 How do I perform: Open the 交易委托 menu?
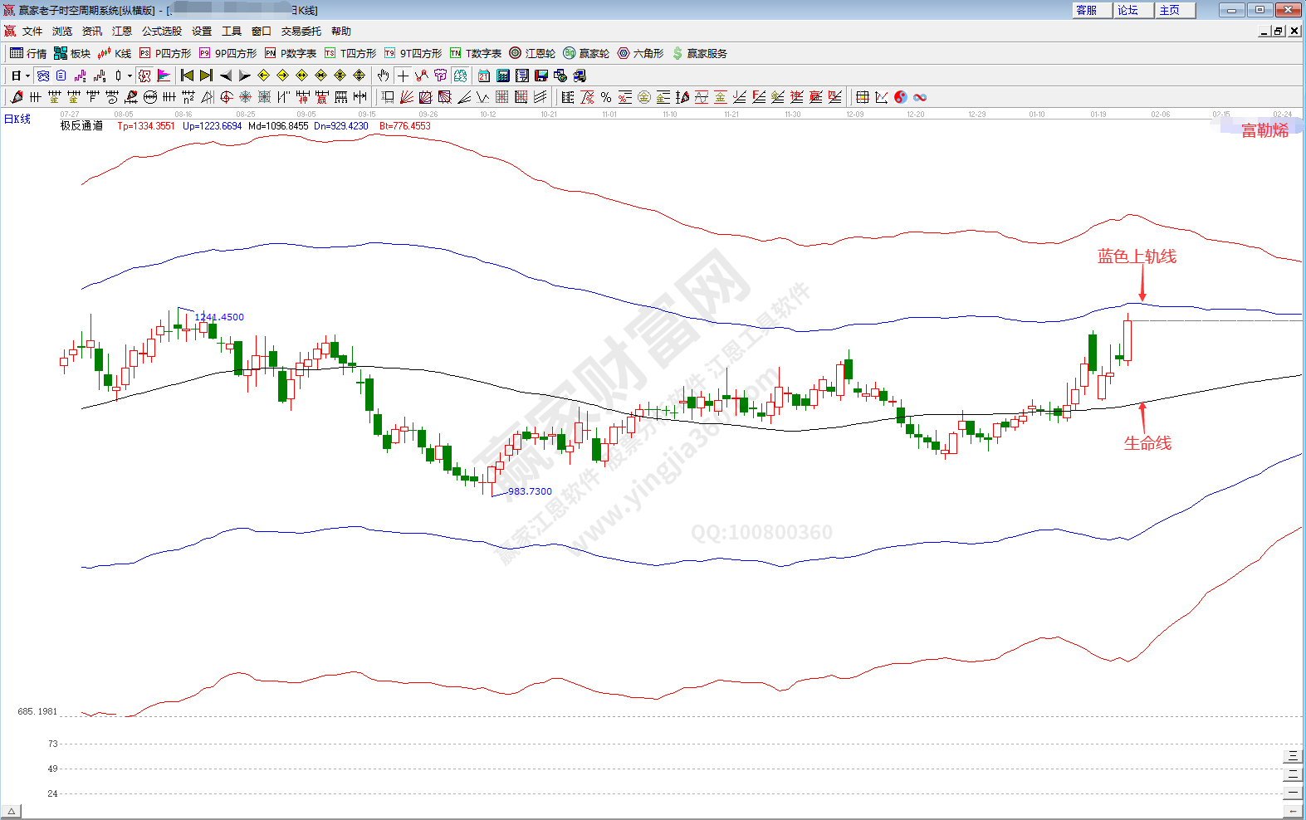[x=301, y=32]
